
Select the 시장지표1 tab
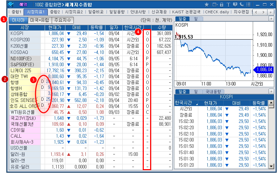(36, 12)
